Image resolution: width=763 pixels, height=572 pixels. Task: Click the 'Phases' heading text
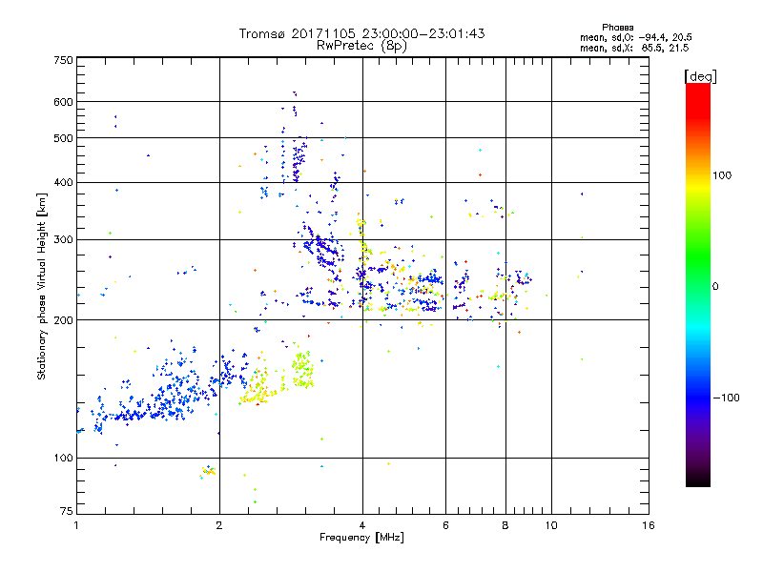click(617, 28)
